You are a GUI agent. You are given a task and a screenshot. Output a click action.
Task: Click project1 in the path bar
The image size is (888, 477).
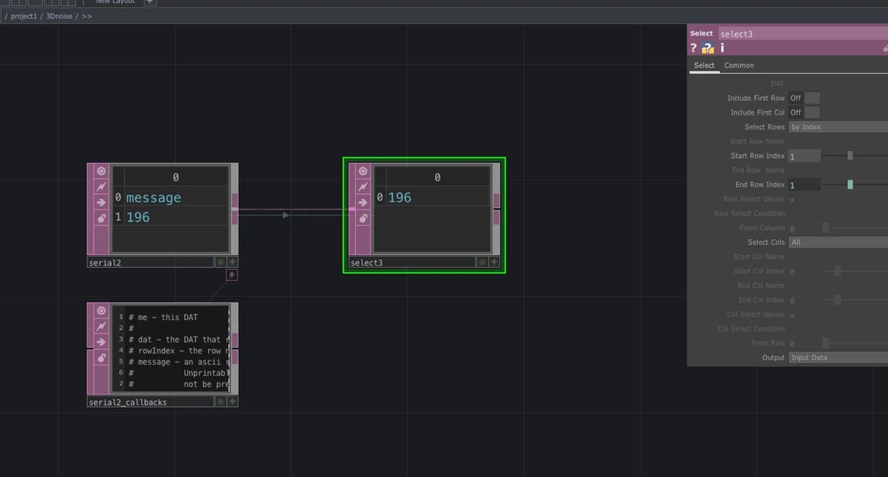(x=24, y=16)
